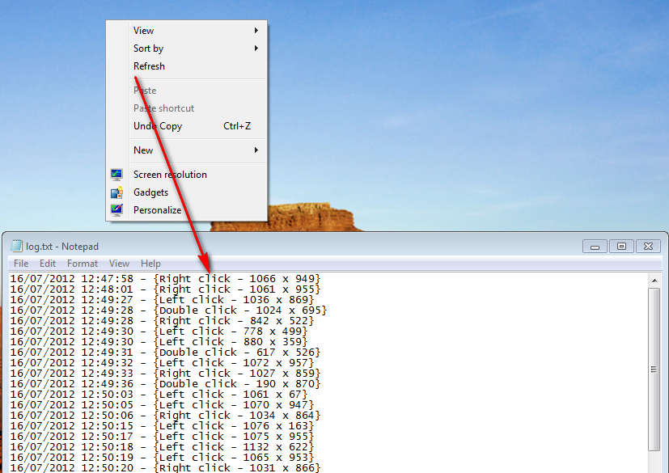The height and width of the screenshot is (473, 669).
Task: Open the Help menu in Notepad
Action: (x=150, y=263)
